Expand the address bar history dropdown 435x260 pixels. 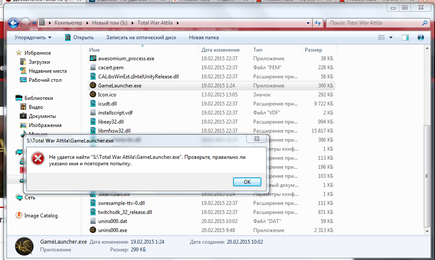pyautogui.click(x=308, y=23)
